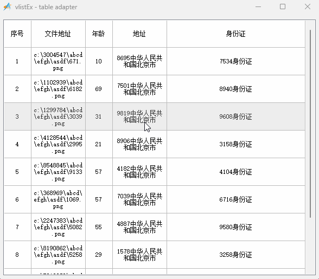Click the 身份证 column header
This screenshot has width=319, height=279.
pos(236,34)
